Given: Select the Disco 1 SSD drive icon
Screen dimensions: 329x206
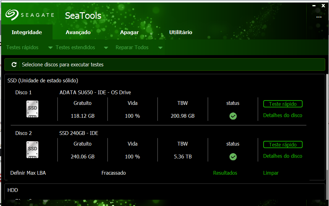Looking at the screenshot, I should 32,109.
